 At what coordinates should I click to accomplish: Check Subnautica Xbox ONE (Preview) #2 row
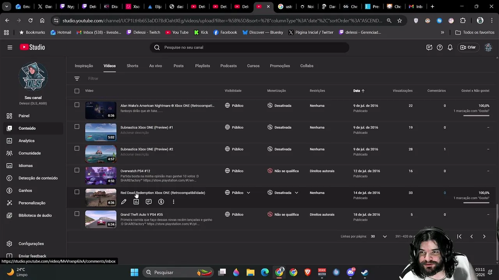(x=77, y=149)
